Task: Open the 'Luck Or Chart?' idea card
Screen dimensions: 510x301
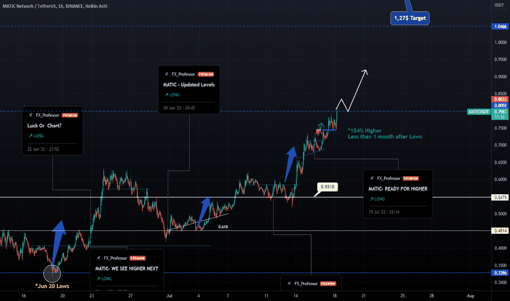Action: (53, 131)
